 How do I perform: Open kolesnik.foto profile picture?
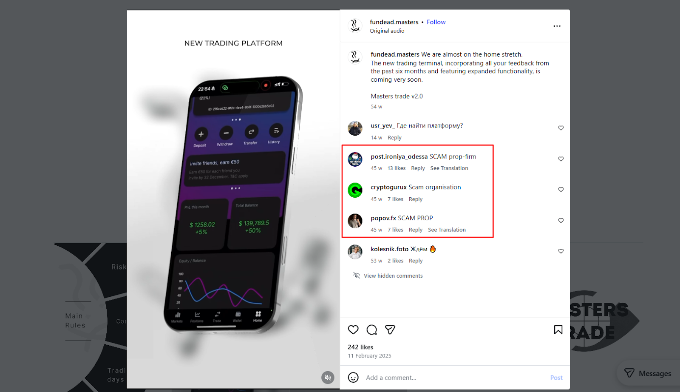click(355, 252)
